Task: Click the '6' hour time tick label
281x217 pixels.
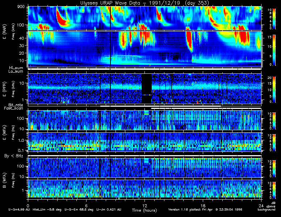Action: [x=86, y=205]
